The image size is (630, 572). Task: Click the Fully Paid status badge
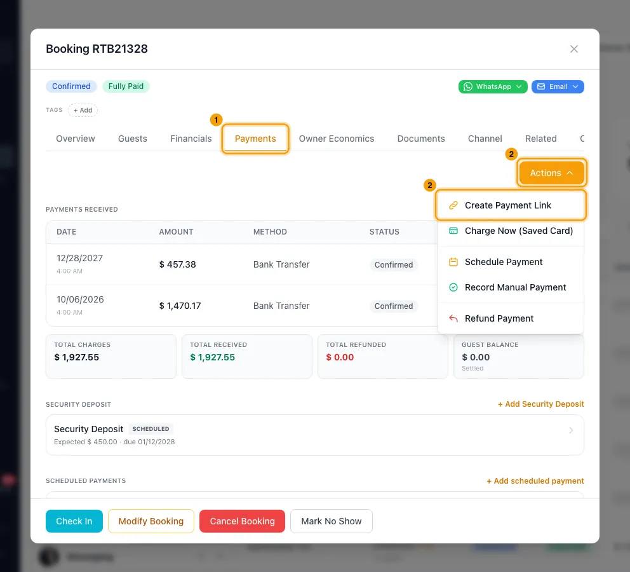126,86
